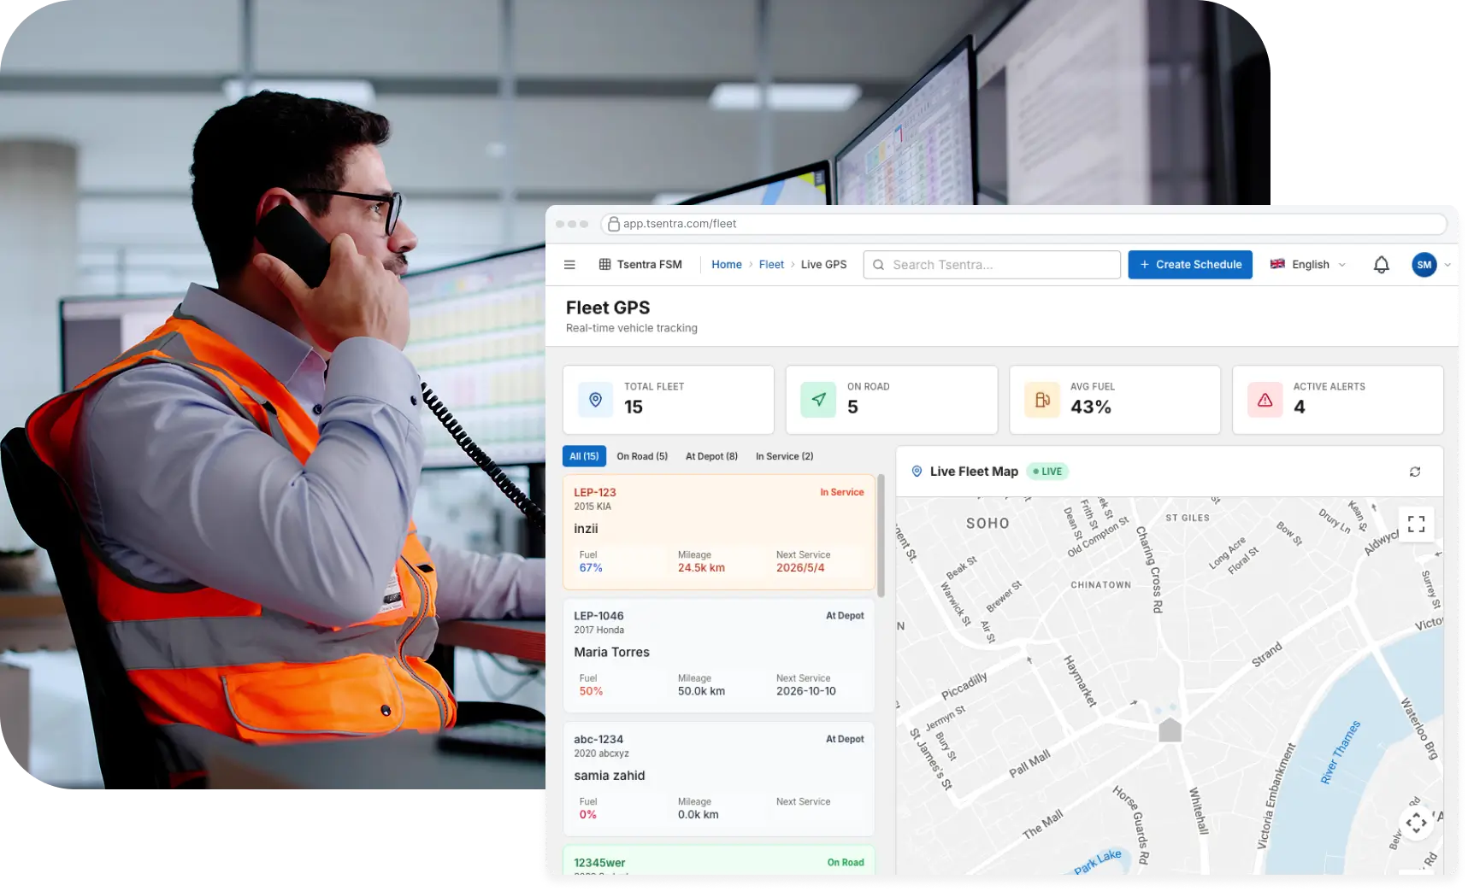Click the Total Fleet location pin icon
Viewport: 1468px width, 891px height.
click(596, 399)
